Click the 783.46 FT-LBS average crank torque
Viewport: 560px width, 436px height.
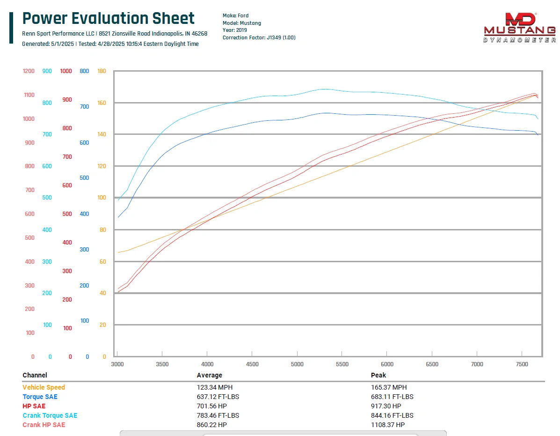[x=218, y=415]
